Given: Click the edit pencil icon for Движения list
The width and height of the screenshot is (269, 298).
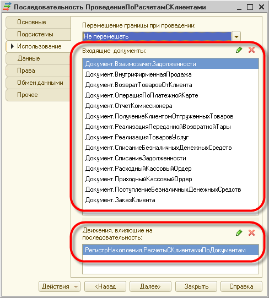Looking at the screenshot, I should click(x=239, y=232).
